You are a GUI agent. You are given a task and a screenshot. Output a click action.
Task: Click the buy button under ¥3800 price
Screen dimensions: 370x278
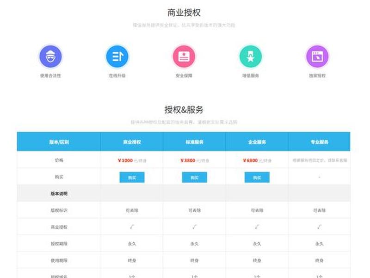(194, 177)
